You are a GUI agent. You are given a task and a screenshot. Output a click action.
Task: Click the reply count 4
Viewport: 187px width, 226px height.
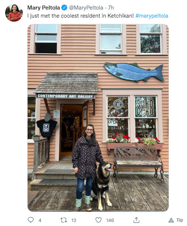40,220
